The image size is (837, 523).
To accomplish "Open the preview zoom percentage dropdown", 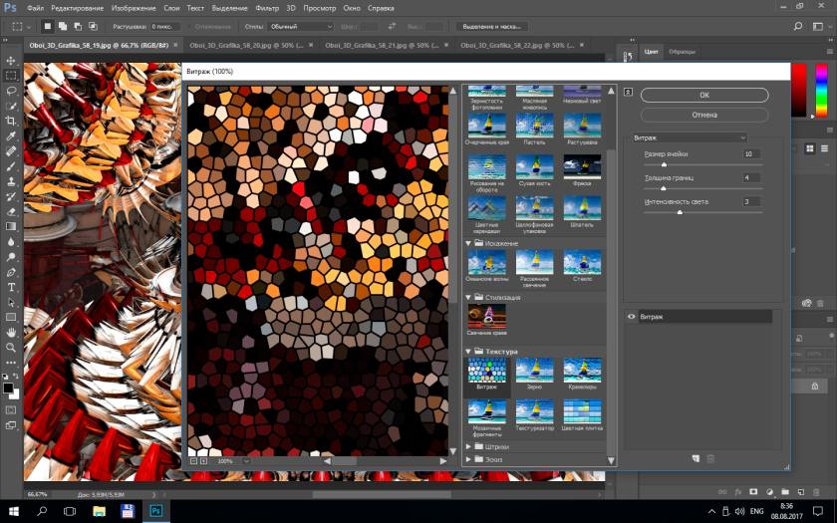I will pyautogui.click(x=246, y=460).
